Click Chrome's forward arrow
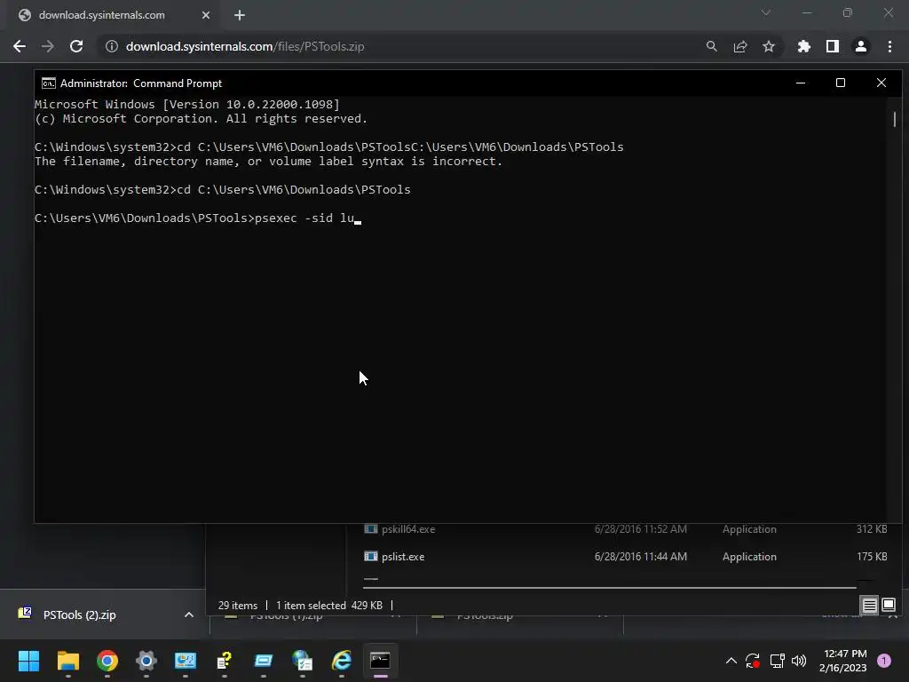The image size is (909, 682). pyautogui.click(x=48, y=46)
